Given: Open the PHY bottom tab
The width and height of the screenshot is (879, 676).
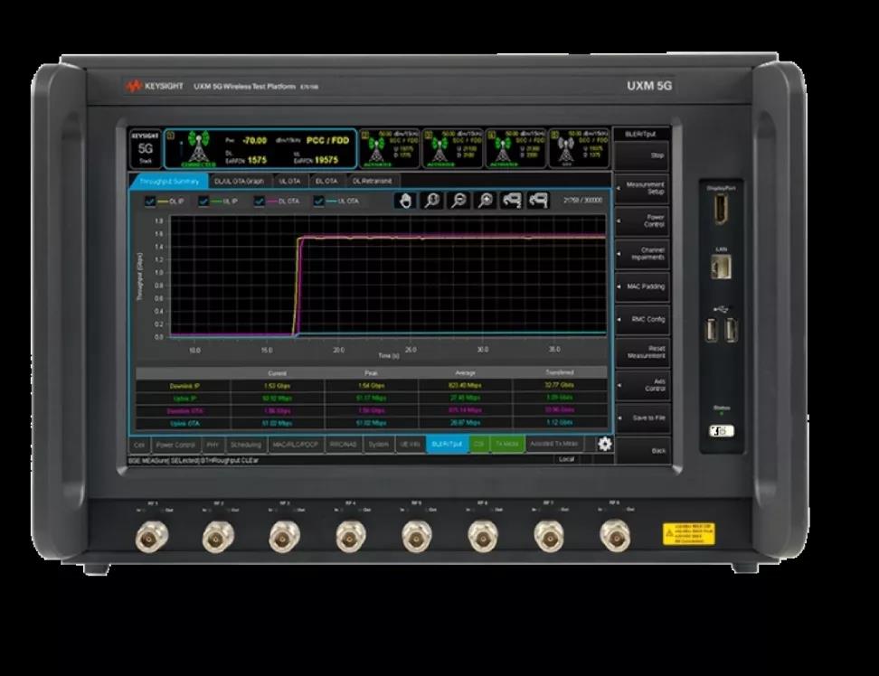Looking at the screenshot, I should (213, 445).
